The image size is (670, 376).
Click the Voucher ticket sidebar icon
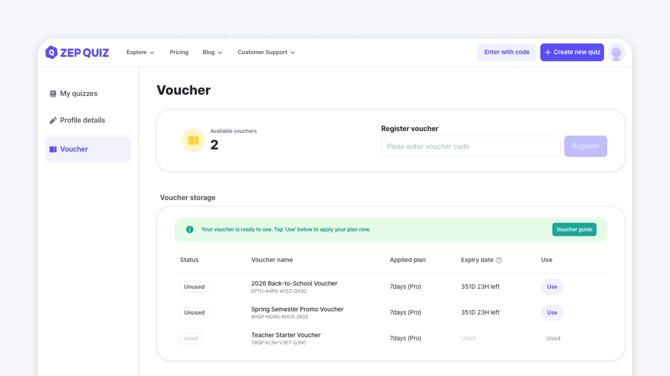tap(53, 149)
